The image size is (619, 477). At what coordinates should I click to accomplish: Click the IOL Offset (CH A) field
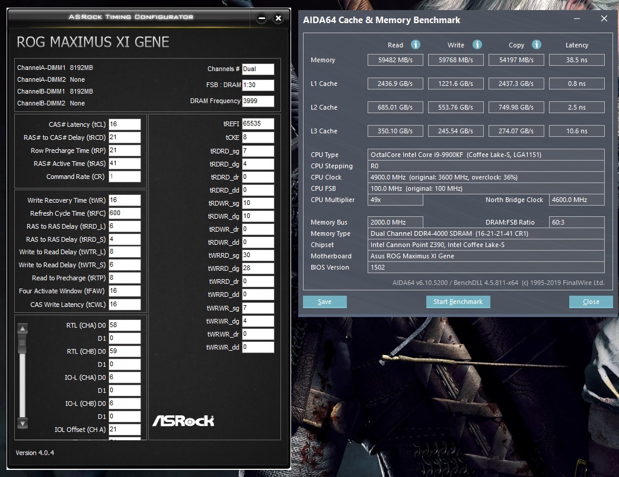click(125, 429)
